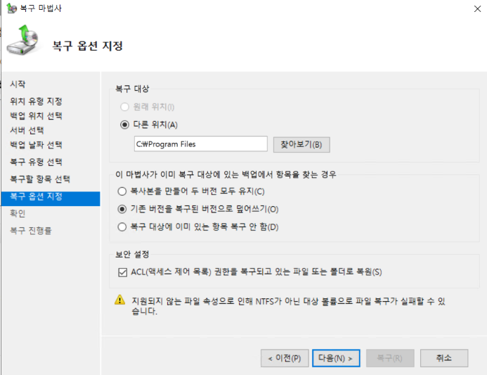Navigate to 복구할 항목 선택 step

point(40,179)
